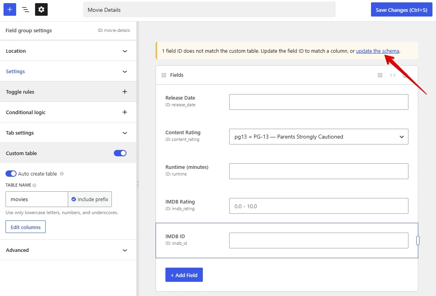436x296 pixels.
Task: Expand Toggle rules with plus icon
Action: click(x=124, y=92)
